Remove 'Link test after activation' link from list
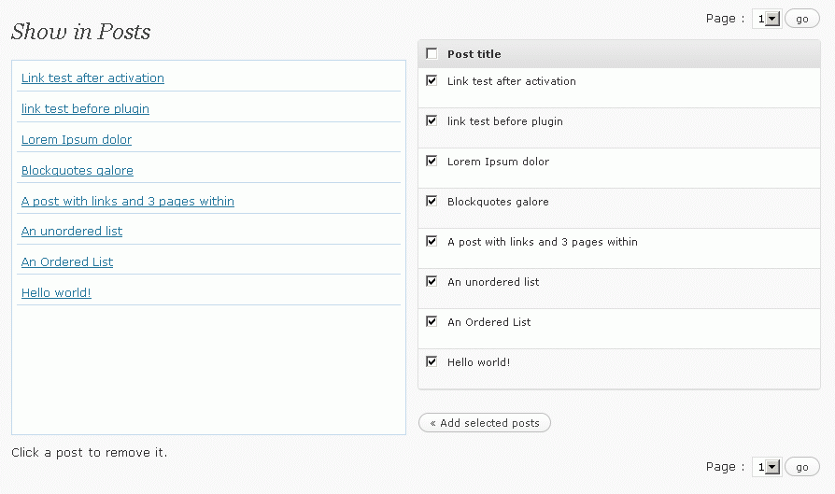Screen dimensions: 835x494 pyautogui.click(x=92, y=78)
